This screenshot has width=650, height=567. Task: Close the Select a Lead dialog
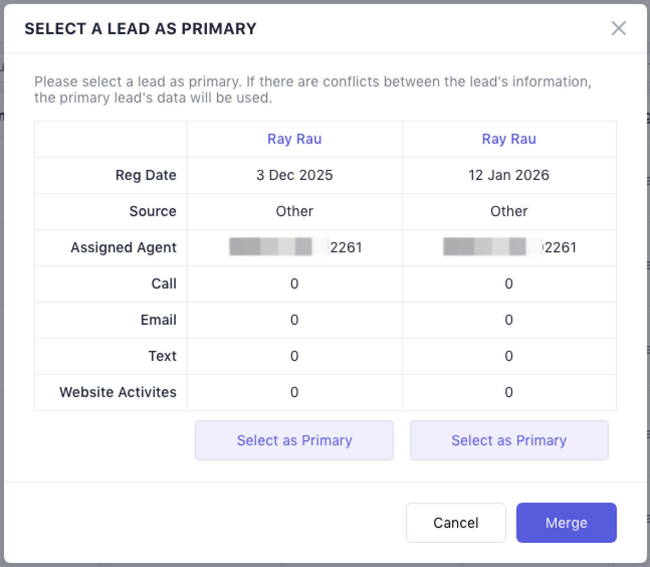tap(618, 28)
